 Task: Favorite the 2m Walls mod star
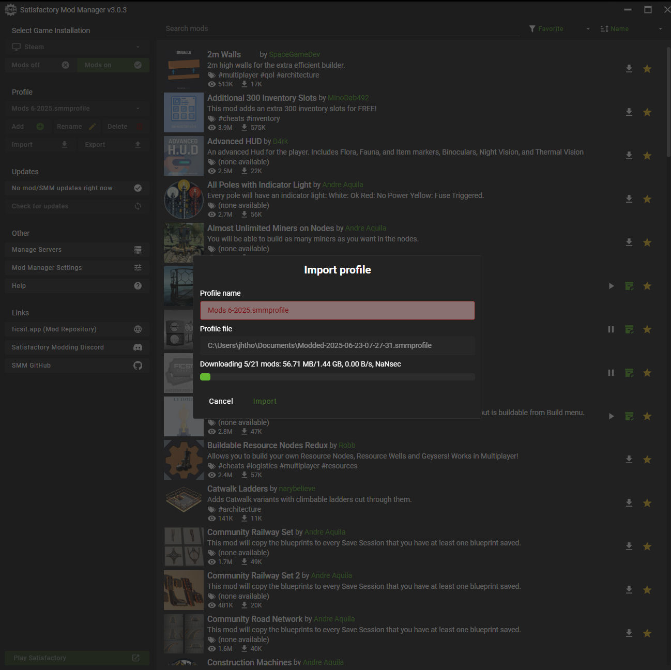pyautogui.click(x=647, y=69)
